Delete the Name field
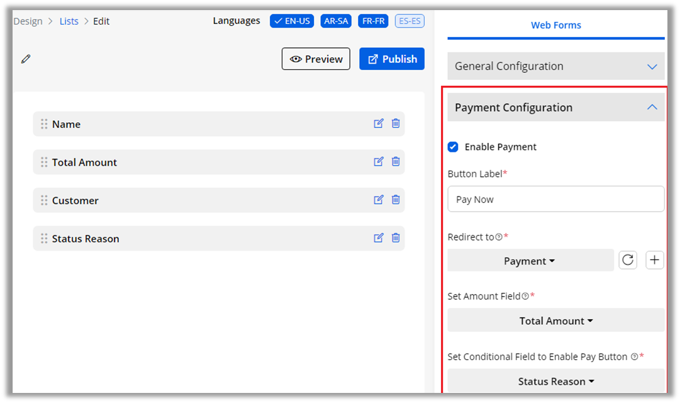Screen dimensions: 680x403 (x=396, y=123)
